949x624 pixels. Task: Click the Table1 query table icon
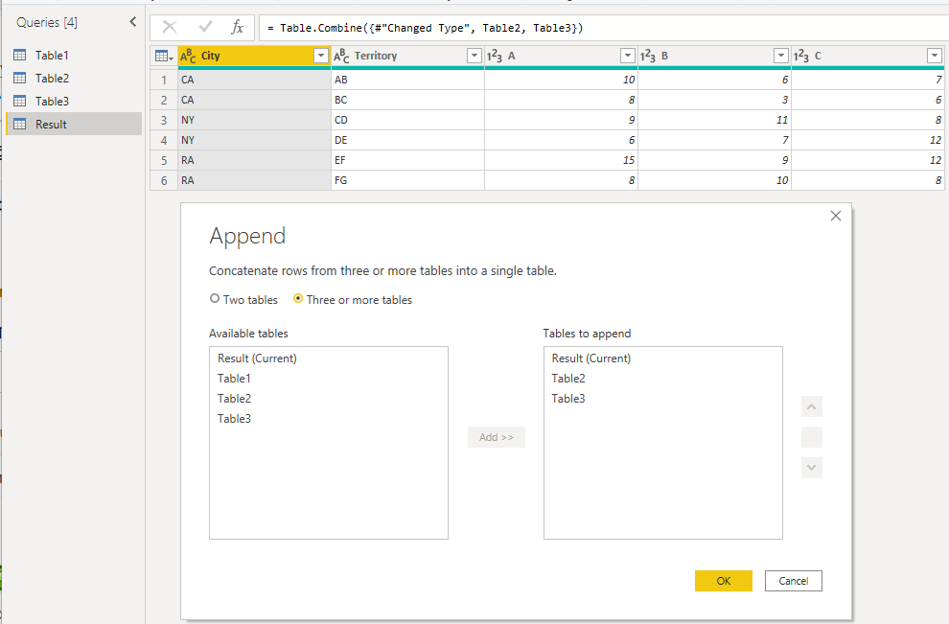coord(20,55)
